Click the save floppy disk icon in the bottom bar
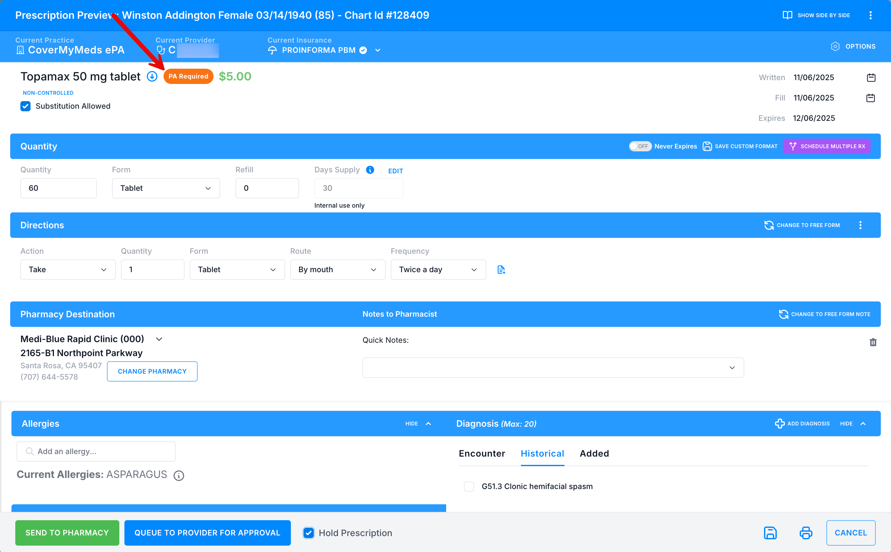 (x=770, y=533)
